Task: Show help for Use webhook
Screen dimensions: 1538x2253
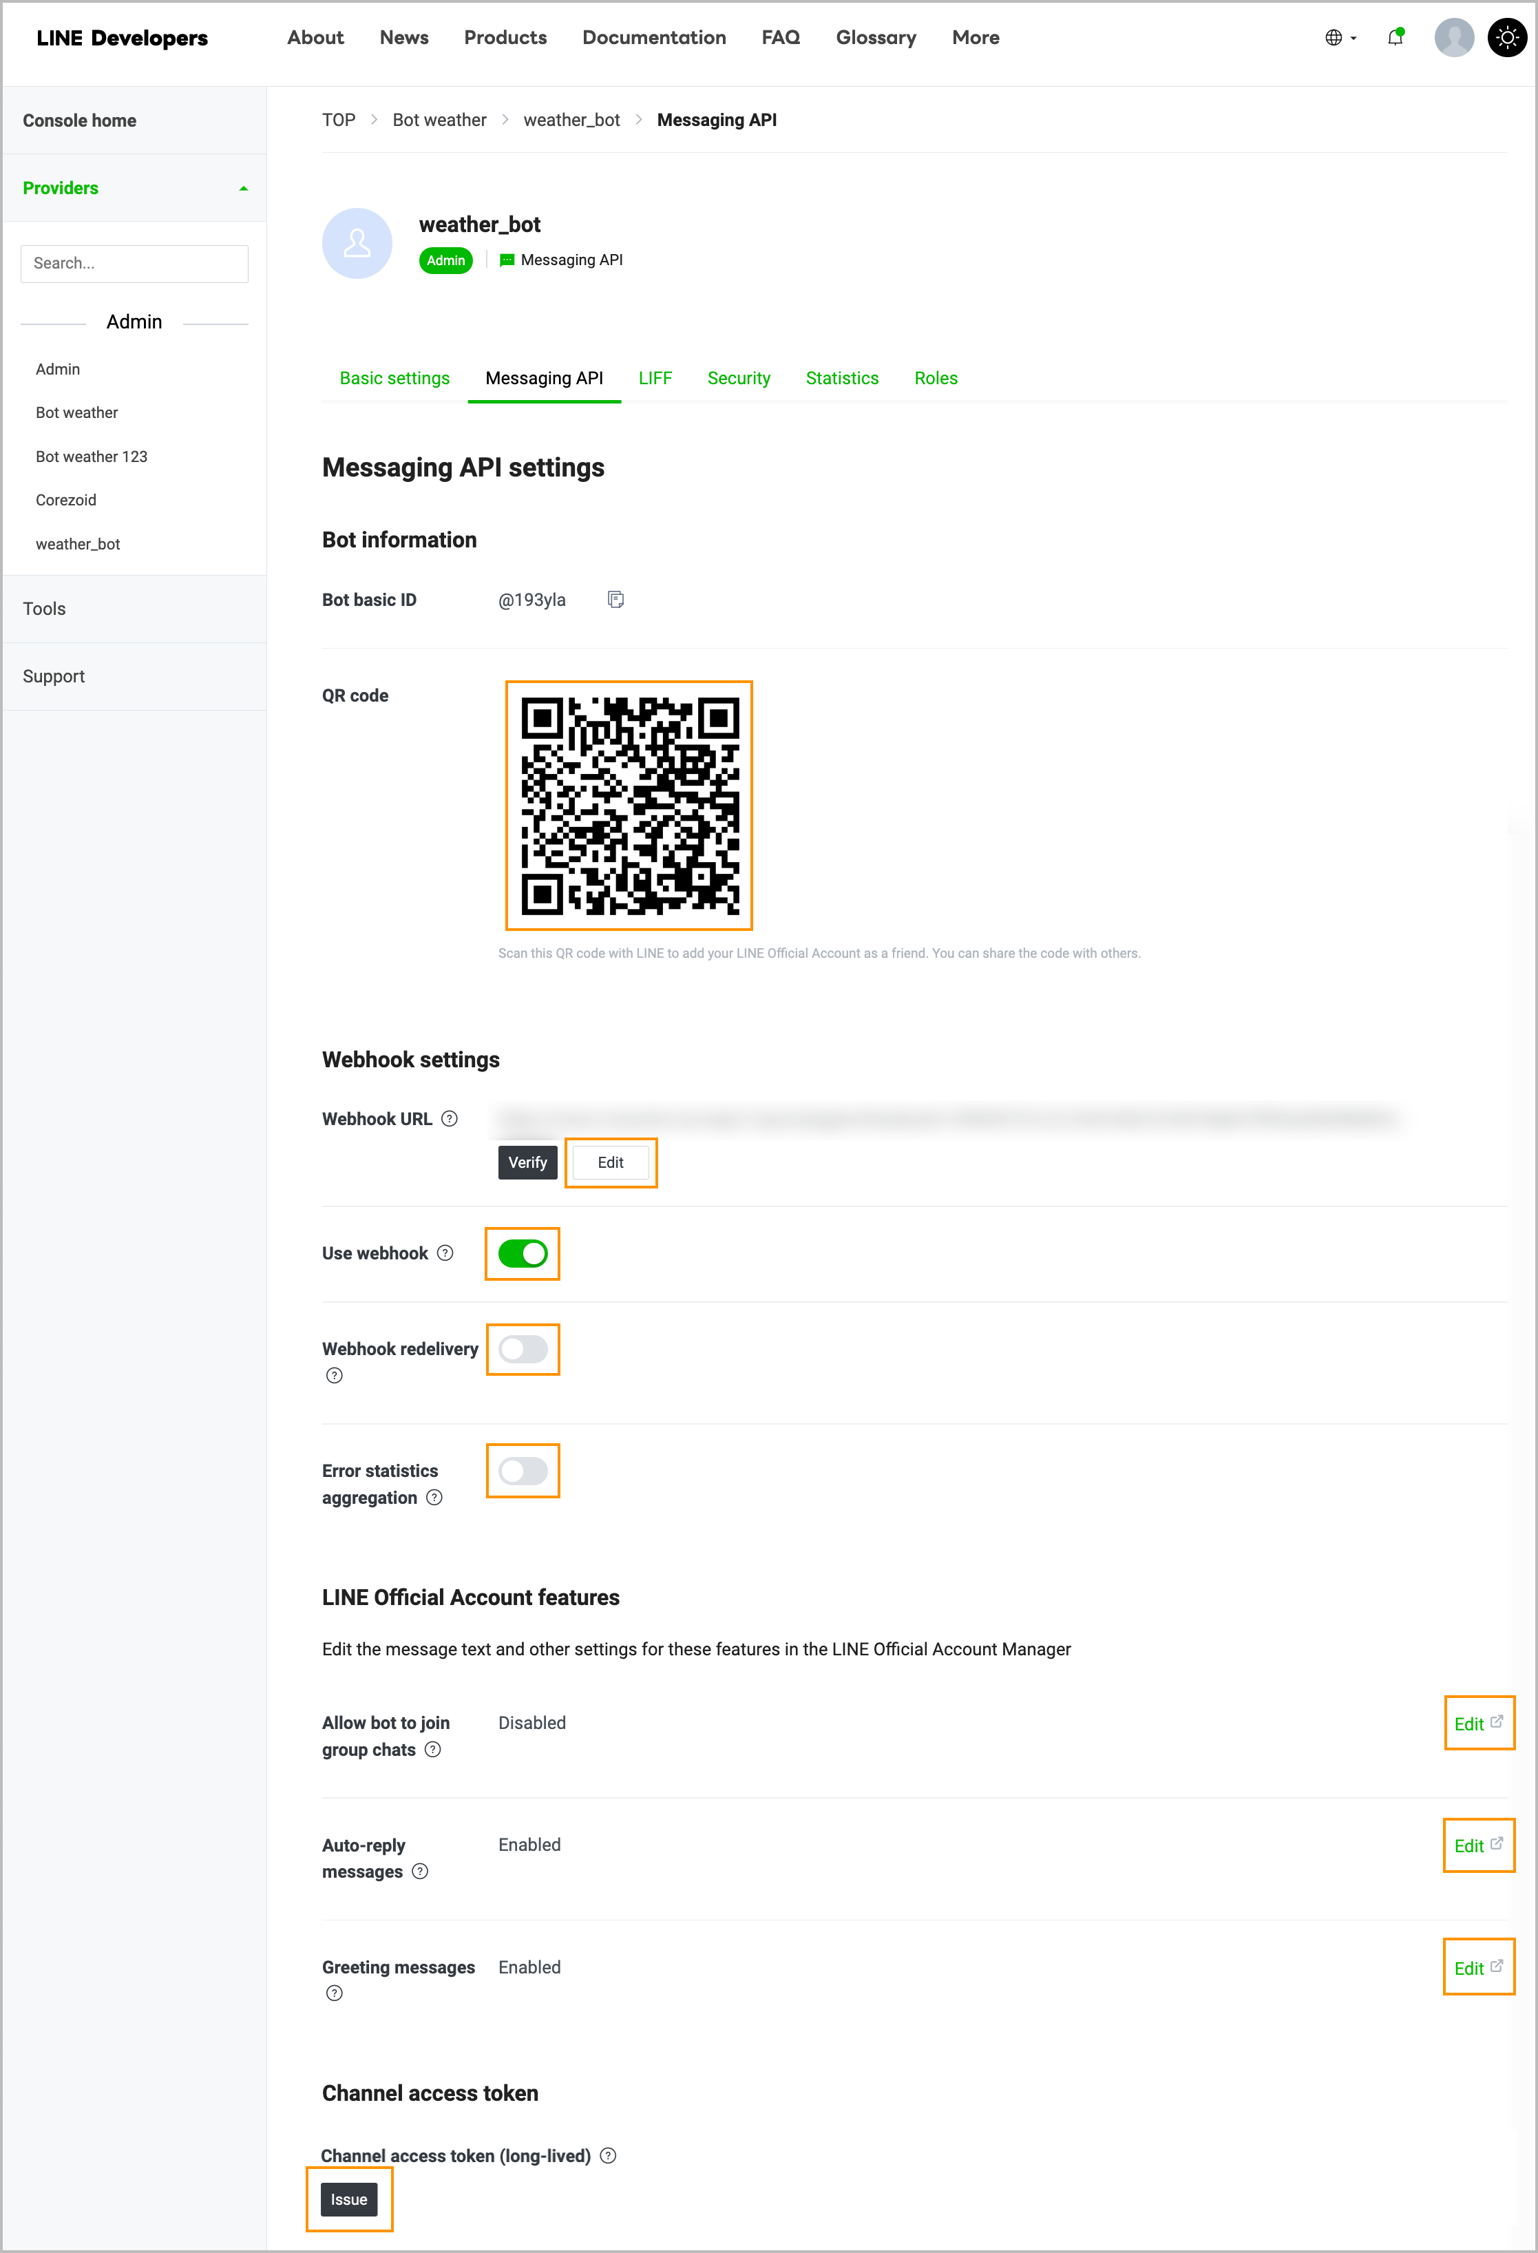Action: pyautogui.click(x=445, y=1253)
